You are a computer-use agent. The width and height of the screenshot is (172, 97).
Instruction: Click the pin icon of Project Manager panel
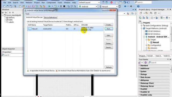coord(168,10)
